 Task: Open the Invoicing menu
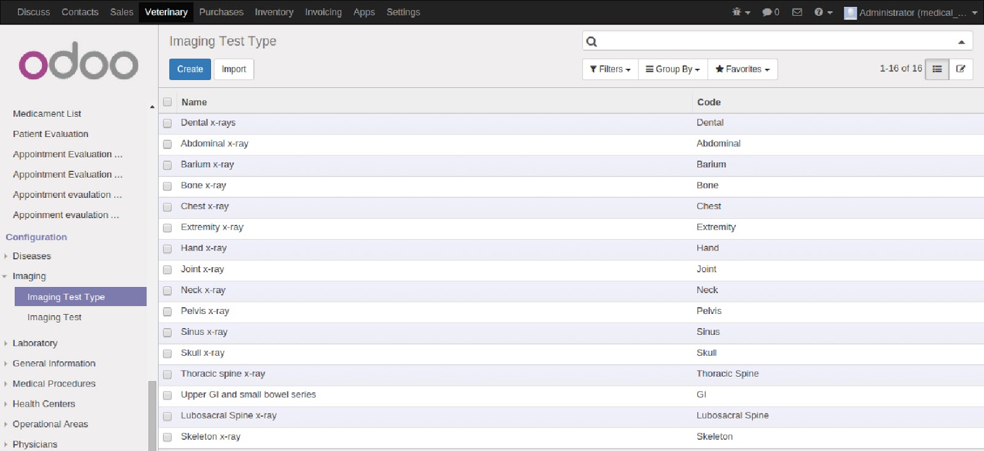(323, 12)
